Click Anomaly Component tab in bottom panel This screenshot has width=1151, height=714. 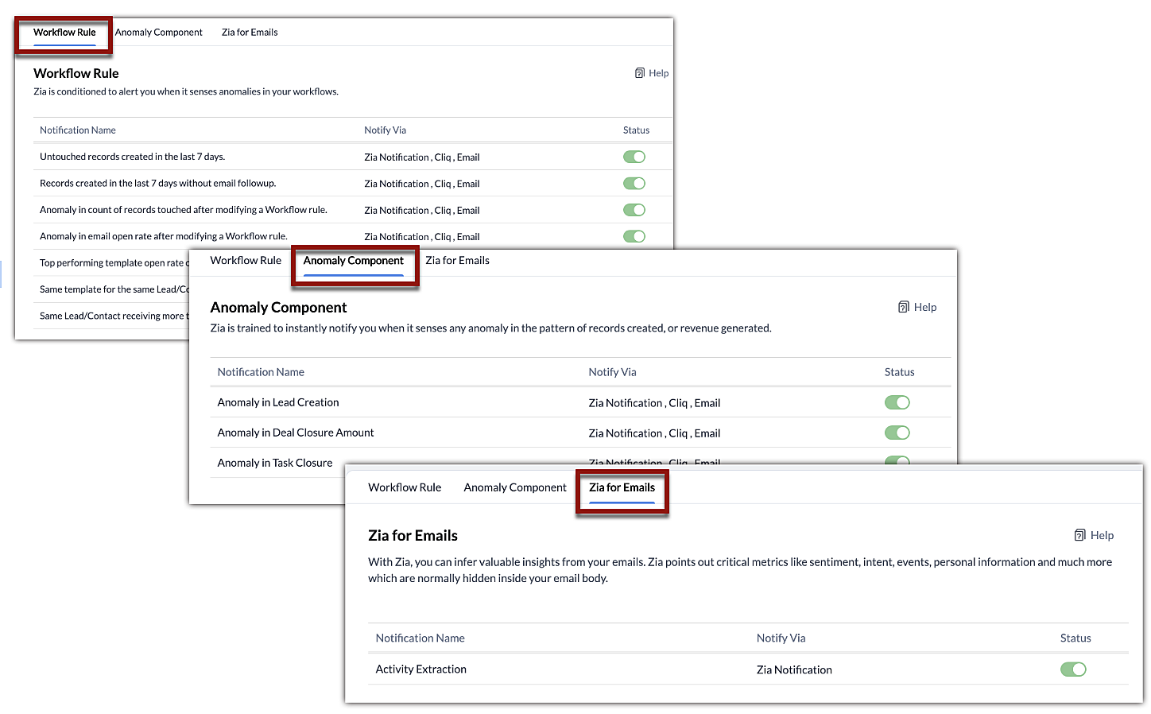click(515, 487)
